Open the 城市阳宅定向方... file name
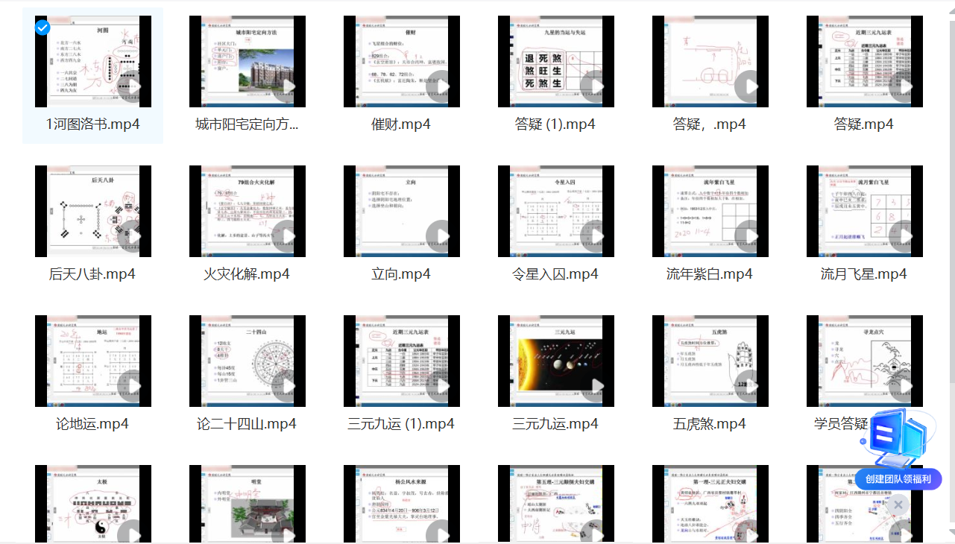 coord(247,124)
